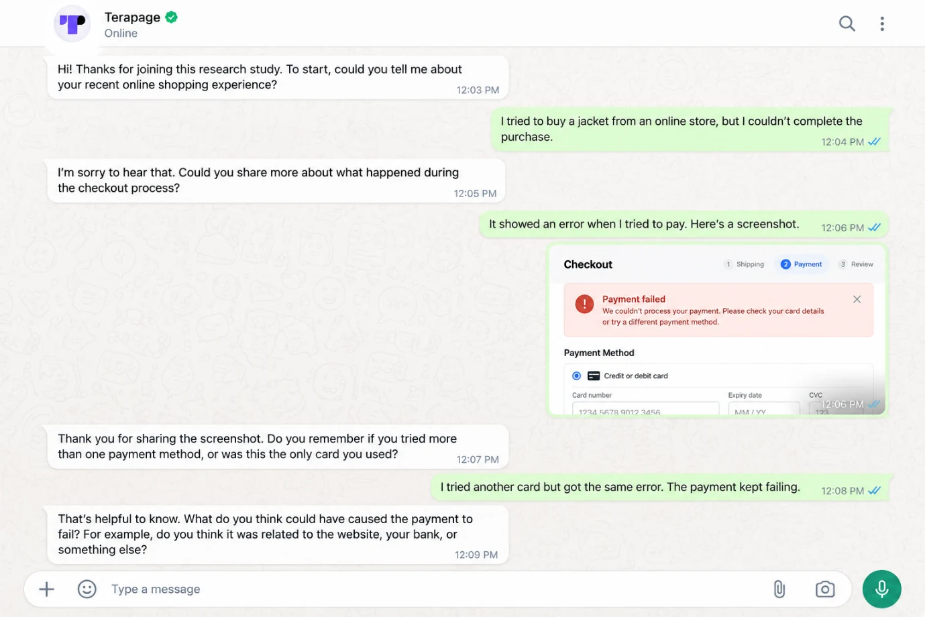The height and width of the screenshot is (617, 925).
Task: Dismiss the Payment failed alert
Action: [857, 299]
